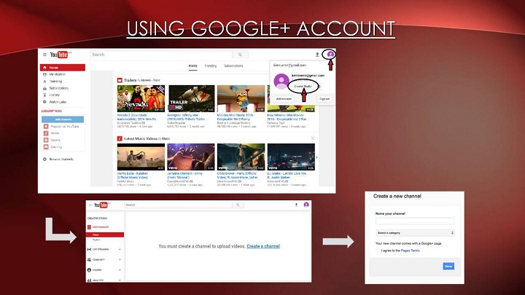The height and width of the screenshot is (295, 525).
Task: Open the Select a category dropdown
Action: [415, 233]
